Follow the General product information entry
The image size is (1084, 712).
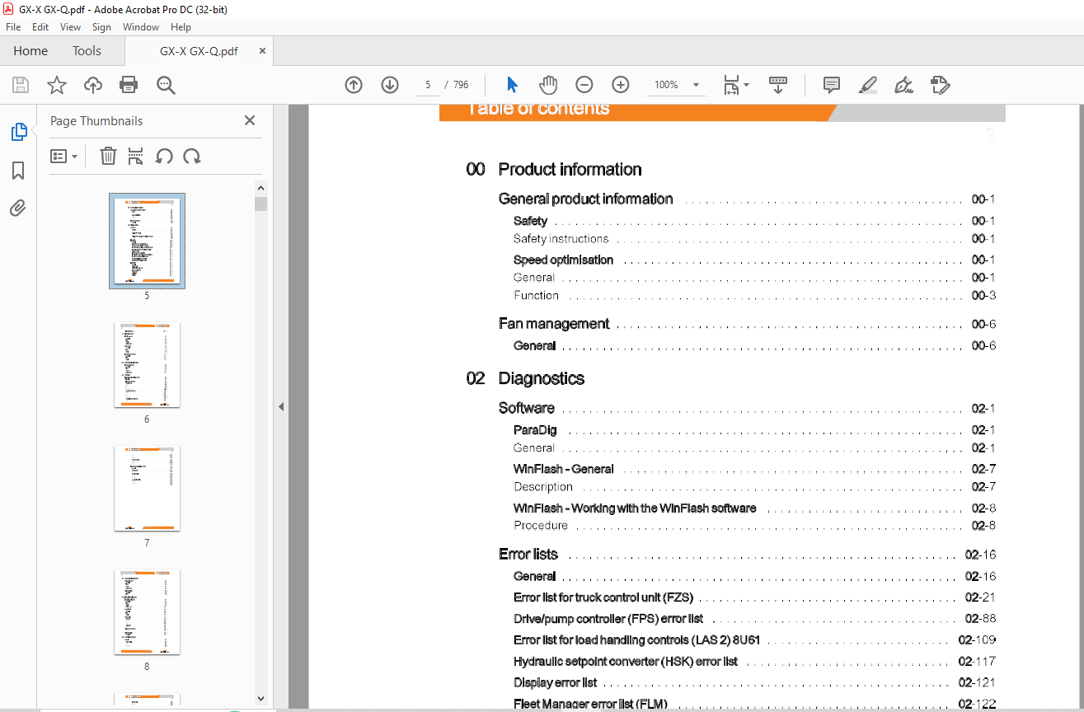[x=586, y=199]
